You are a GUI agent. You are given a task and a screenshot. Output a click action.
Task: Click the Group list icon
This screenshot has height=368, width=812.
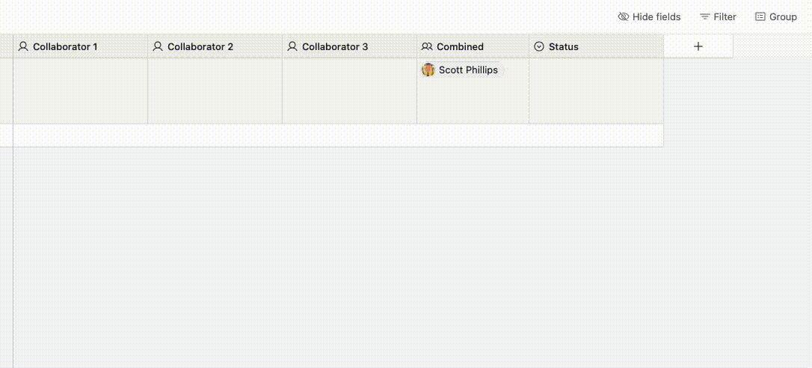[x=760, y=16]
